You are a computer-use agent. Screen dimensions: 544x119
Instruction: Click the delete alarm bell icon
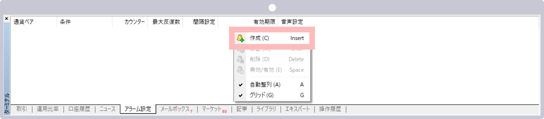click(240, 60)
